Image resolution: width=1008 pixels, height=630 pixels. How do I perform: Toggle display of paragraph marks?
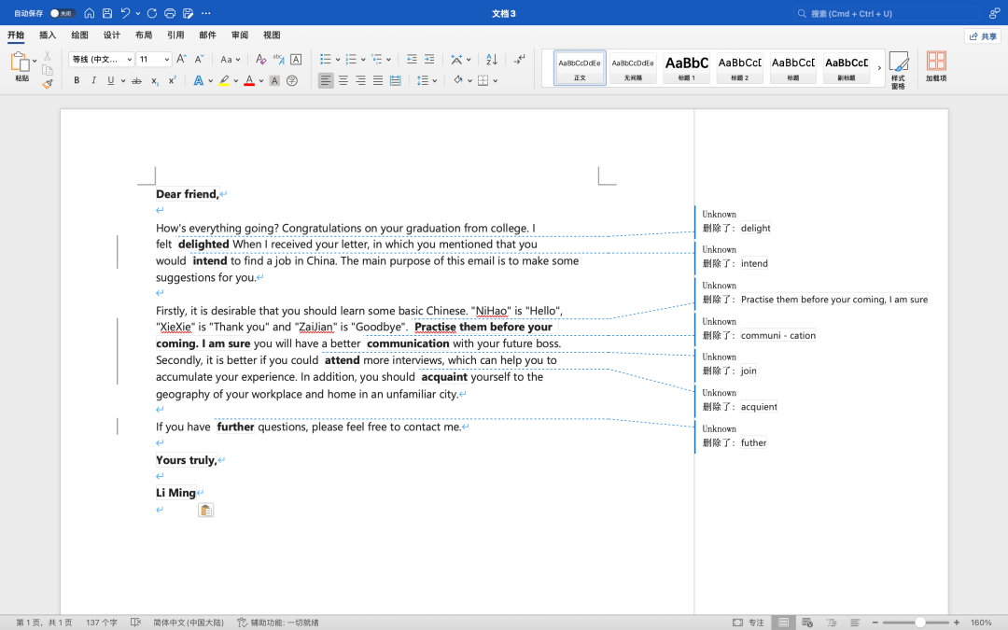pos(520,59)
